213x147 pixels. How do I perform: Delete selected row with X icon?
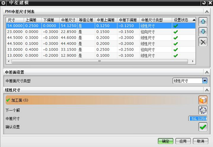point(203,42)
